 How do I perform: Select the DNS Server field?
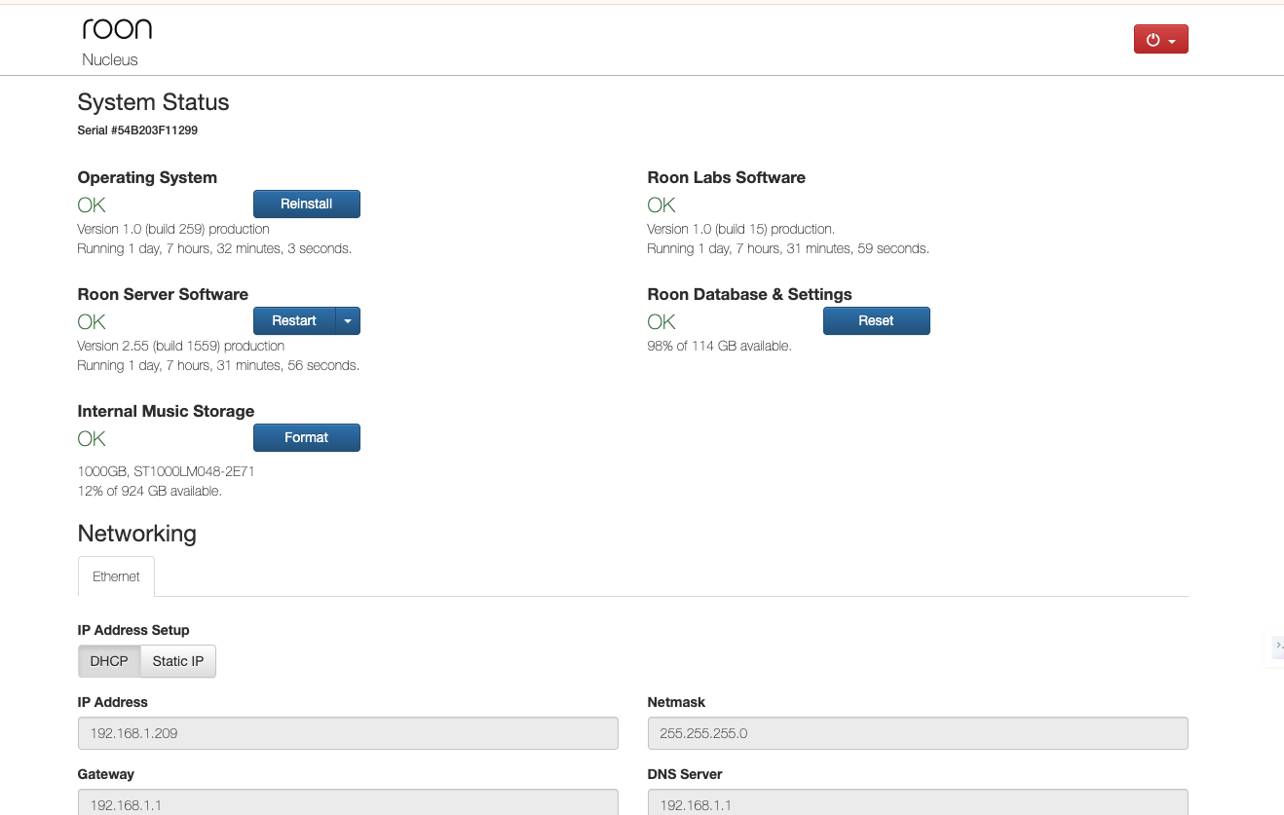coord(917,802)
